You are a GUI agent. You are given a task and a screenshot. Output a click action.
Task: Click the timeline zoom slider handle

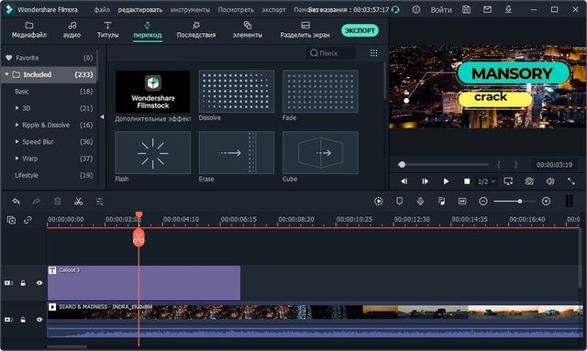520,202
